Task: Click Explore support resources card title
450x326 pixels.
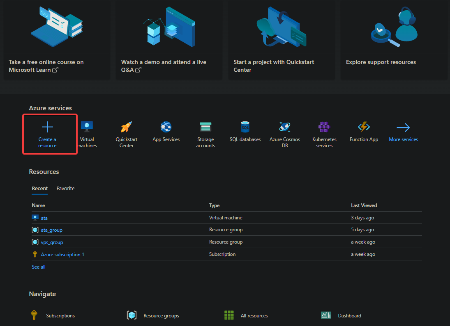Action: [x=381, y=62]
